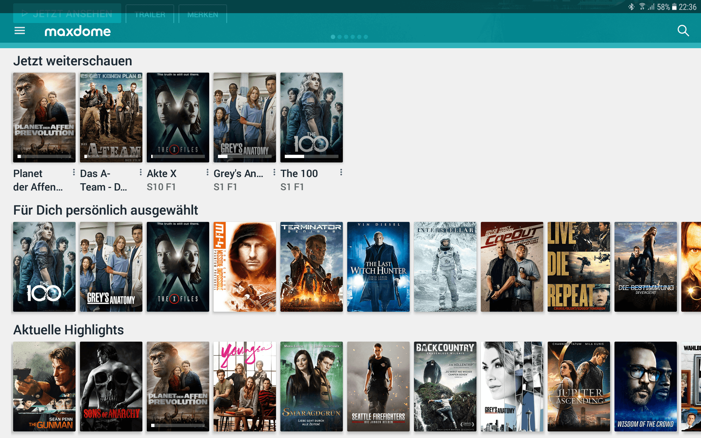This screenshot has height=438, width=701.
Task: Resume Planet der Affen Prevolution in continue watching
Action: tap(44, 118)
